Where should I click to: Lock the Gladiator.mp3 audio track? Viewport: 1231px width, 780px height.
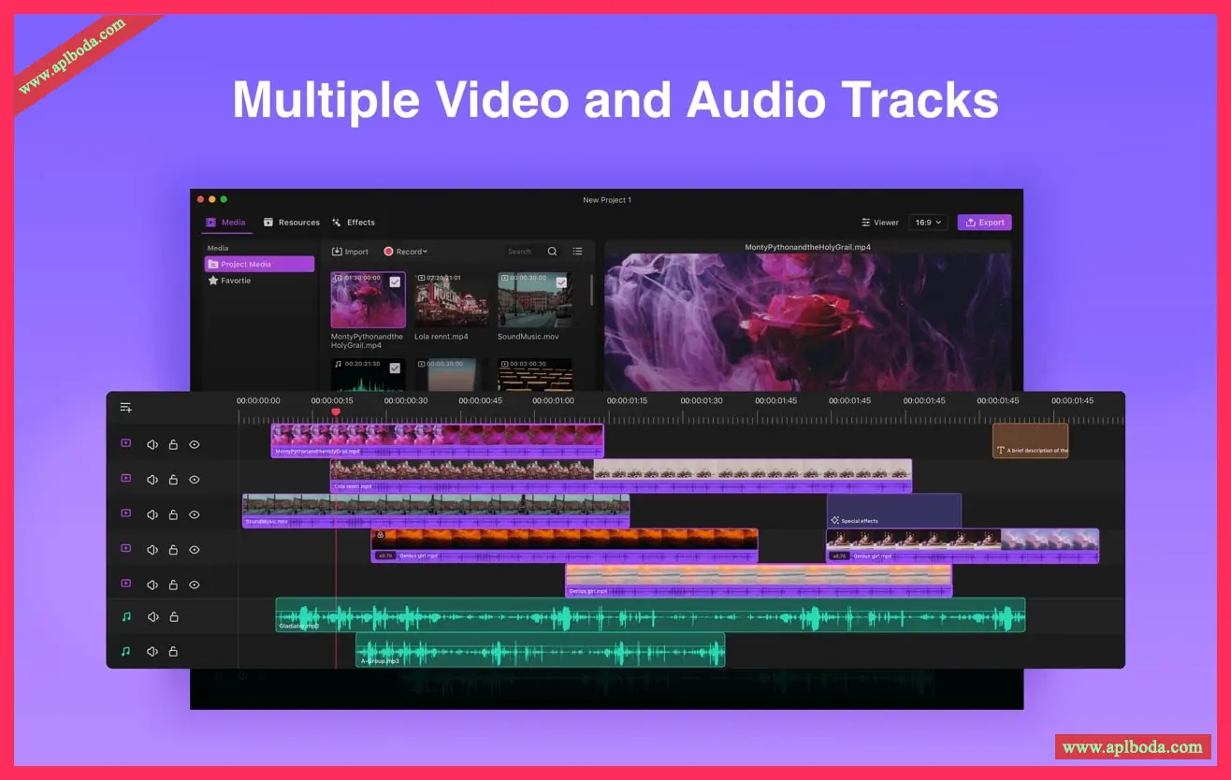pos(173,617)
